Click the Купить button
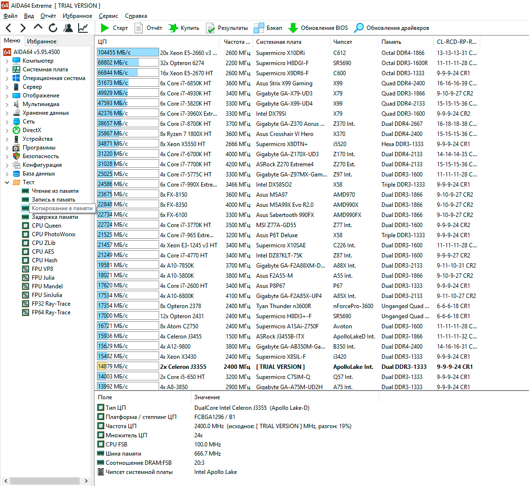529x486 pixels. 184,28
